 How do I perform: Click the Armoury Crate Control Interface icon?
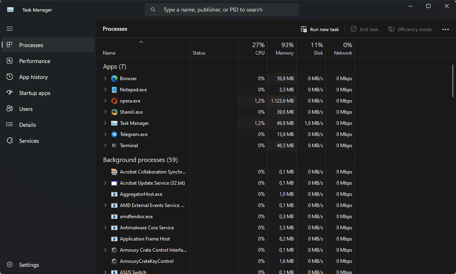pos(114,250)
